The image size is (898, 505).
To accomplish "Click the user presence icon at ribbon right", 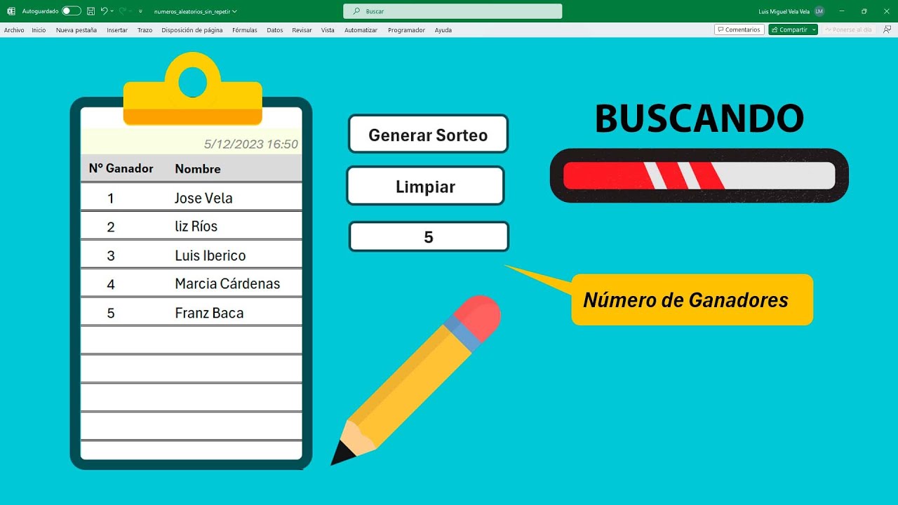I will (887, 29).
